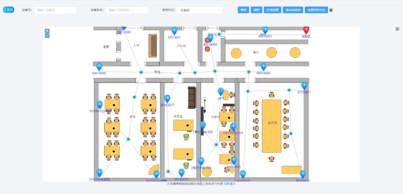This screenshot has height=194, width=403.
Task: Select the 1号打卡点/309 check-in marker
Action: [203, 126]
